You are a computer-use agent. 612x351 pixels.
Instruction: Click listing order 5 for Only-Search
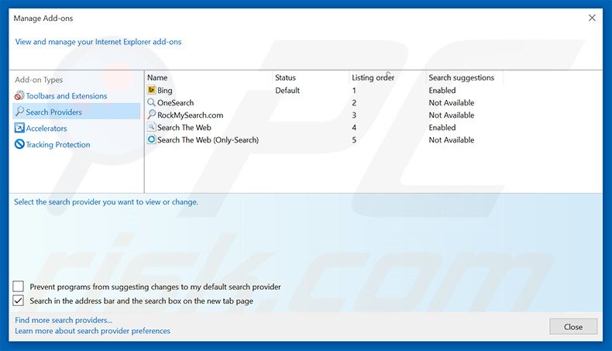pyautogui.click(x=354, y=139)
